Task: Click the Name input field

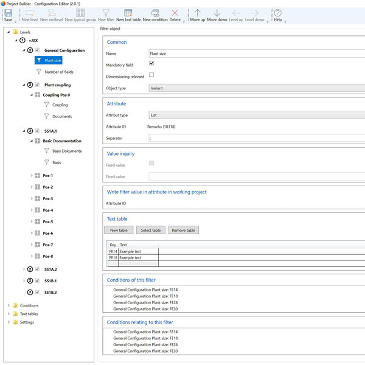Action: (x=255, y=54)
